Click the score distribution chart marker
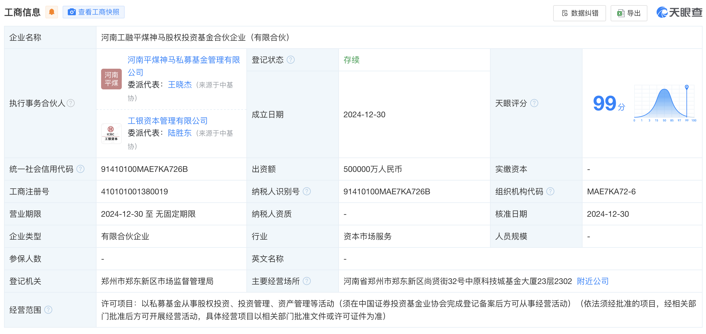 [686, 87]
